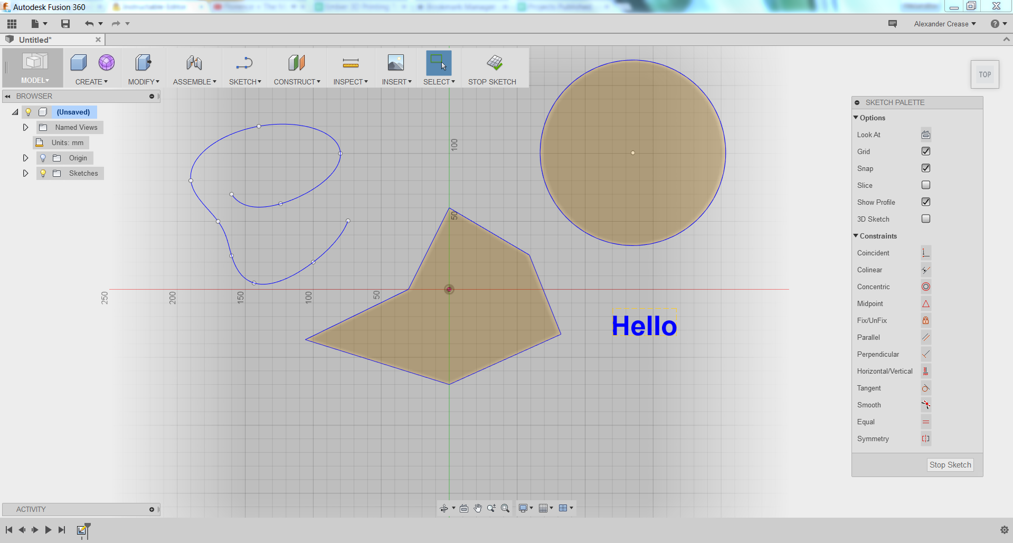Activate the Pan tool in navigation bar
1013x543 pixels.
478,508
